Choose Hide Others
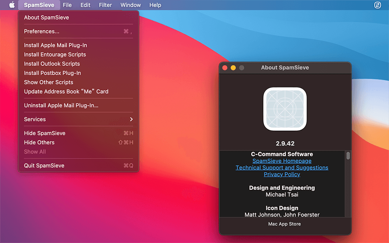 79,142
